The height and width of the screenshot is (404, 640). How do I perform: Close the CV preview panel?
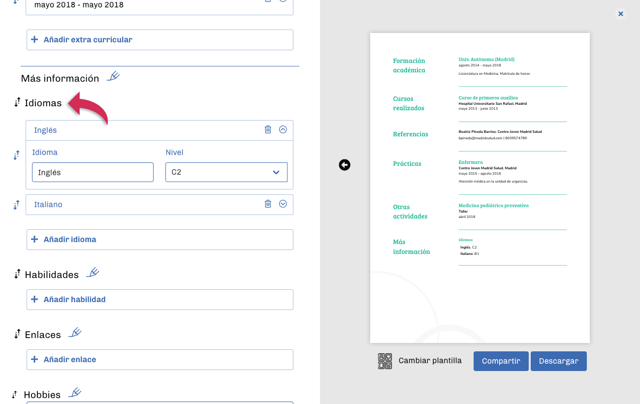(621, 14)
